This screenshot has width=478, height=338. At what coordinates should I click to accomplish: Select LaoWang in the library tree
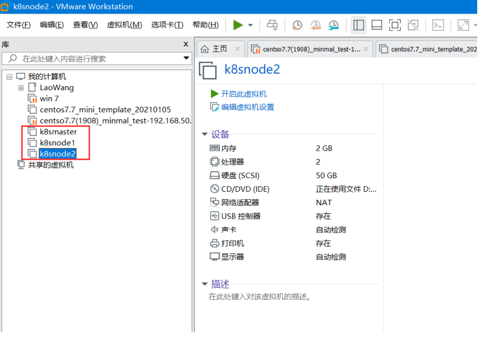(57, 88)
